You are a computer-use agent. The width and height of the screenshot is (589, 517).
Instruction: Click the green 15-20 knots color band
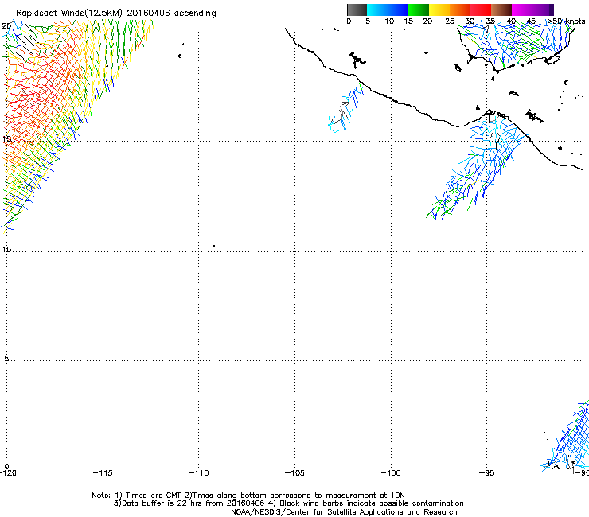(x=419, y=10)
